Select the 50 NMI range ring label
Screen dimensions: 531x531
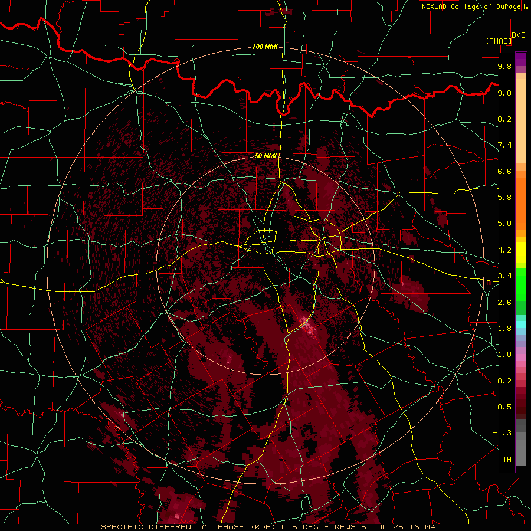pos(265,156)
